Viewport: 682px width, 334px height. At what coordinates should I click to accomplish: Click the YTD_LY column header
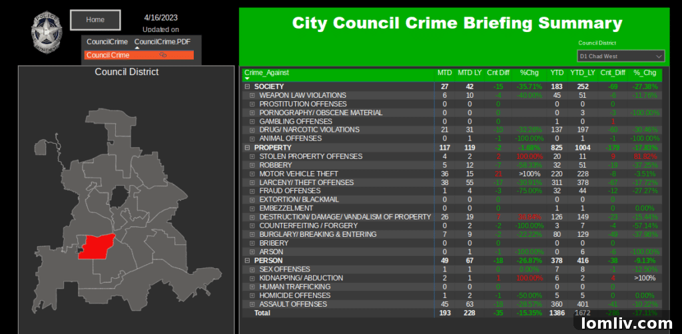tap(581, 73)
